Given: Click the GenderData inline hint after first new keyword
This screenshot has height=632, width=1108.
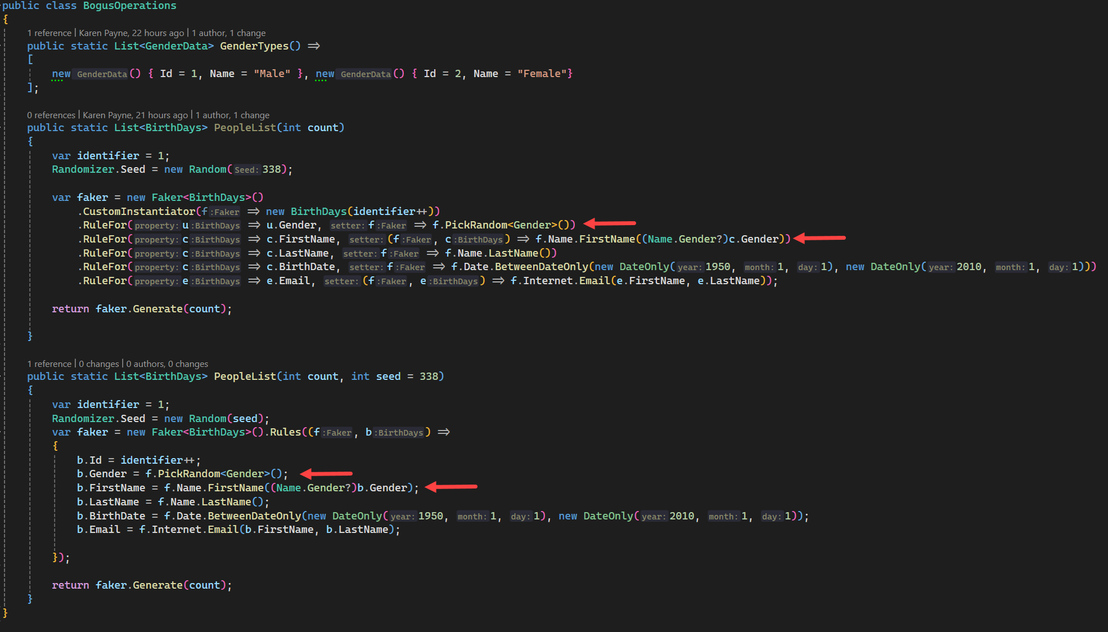Looking at the screenshot, I should coord(102,74).
